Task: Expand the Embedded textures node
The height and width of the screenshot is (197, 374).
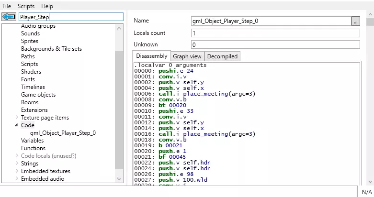Action: 17,171
